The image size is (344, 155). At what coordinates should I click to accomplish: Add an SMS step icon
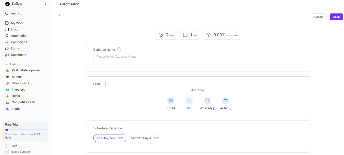(189, 101)
